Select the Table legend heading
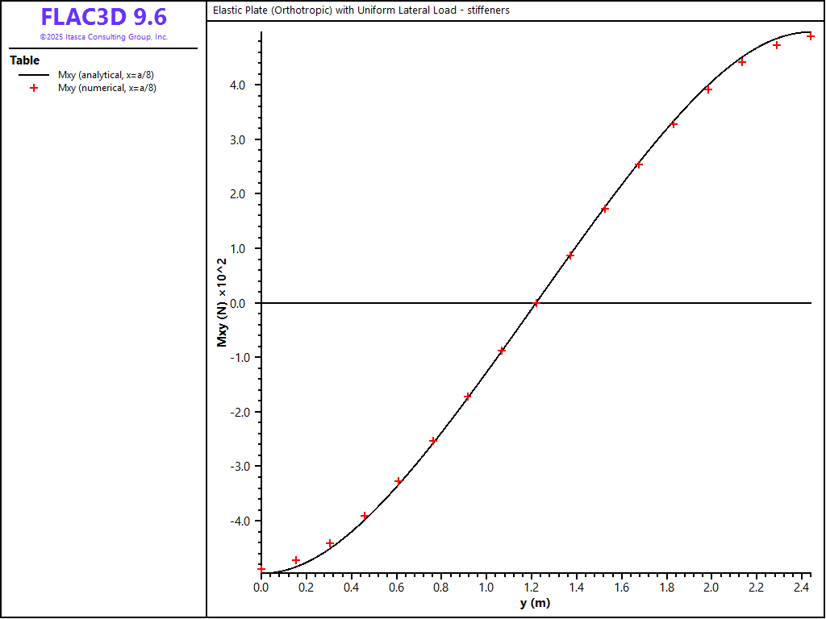This screenshot has width=826, height=619. click(24, 60)
